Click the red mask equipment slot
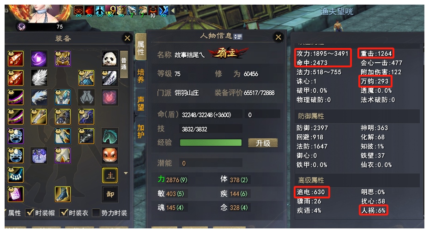 point(110,97)
